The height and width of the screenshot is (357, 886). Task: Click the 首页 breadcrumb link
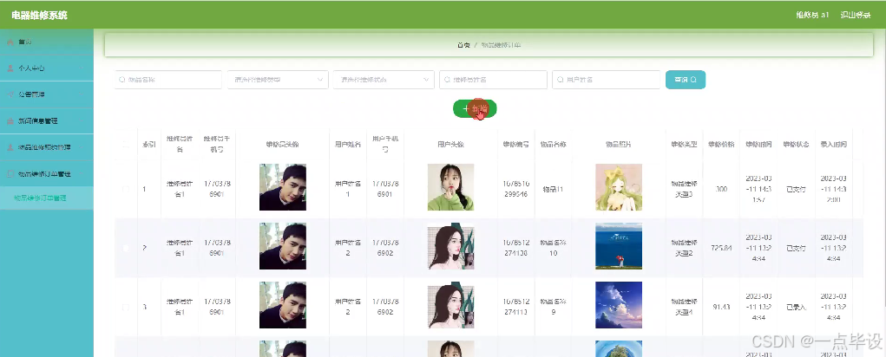click(x=463, y=44)
